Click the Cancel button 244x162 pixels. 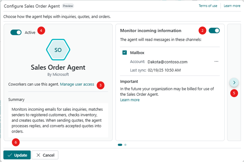45,155
